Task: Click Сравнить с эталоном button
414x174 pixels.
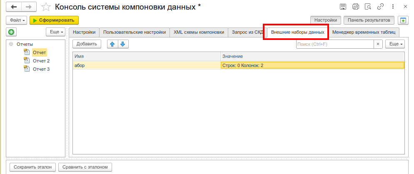Action: (85, 167)
